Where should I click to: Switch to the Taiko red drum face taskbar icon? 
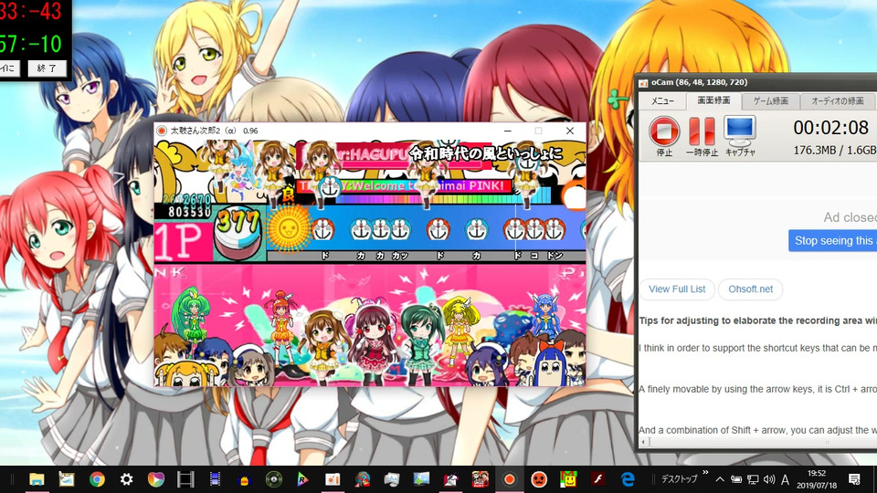pos(539,479)
